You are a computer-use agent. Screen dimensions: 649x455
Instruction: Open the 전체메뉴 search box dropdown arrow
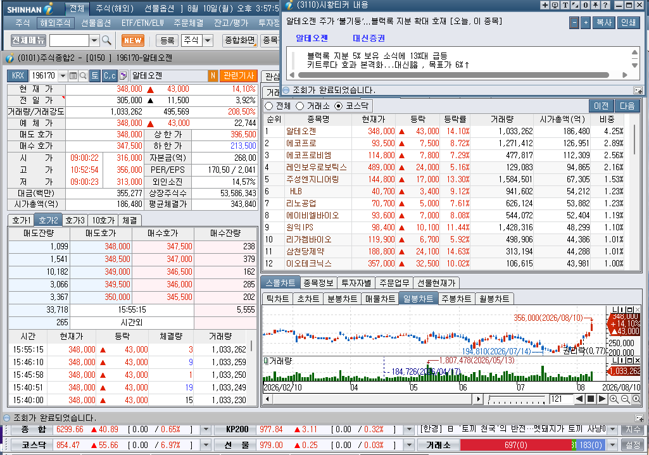click(x=94, y=40)
